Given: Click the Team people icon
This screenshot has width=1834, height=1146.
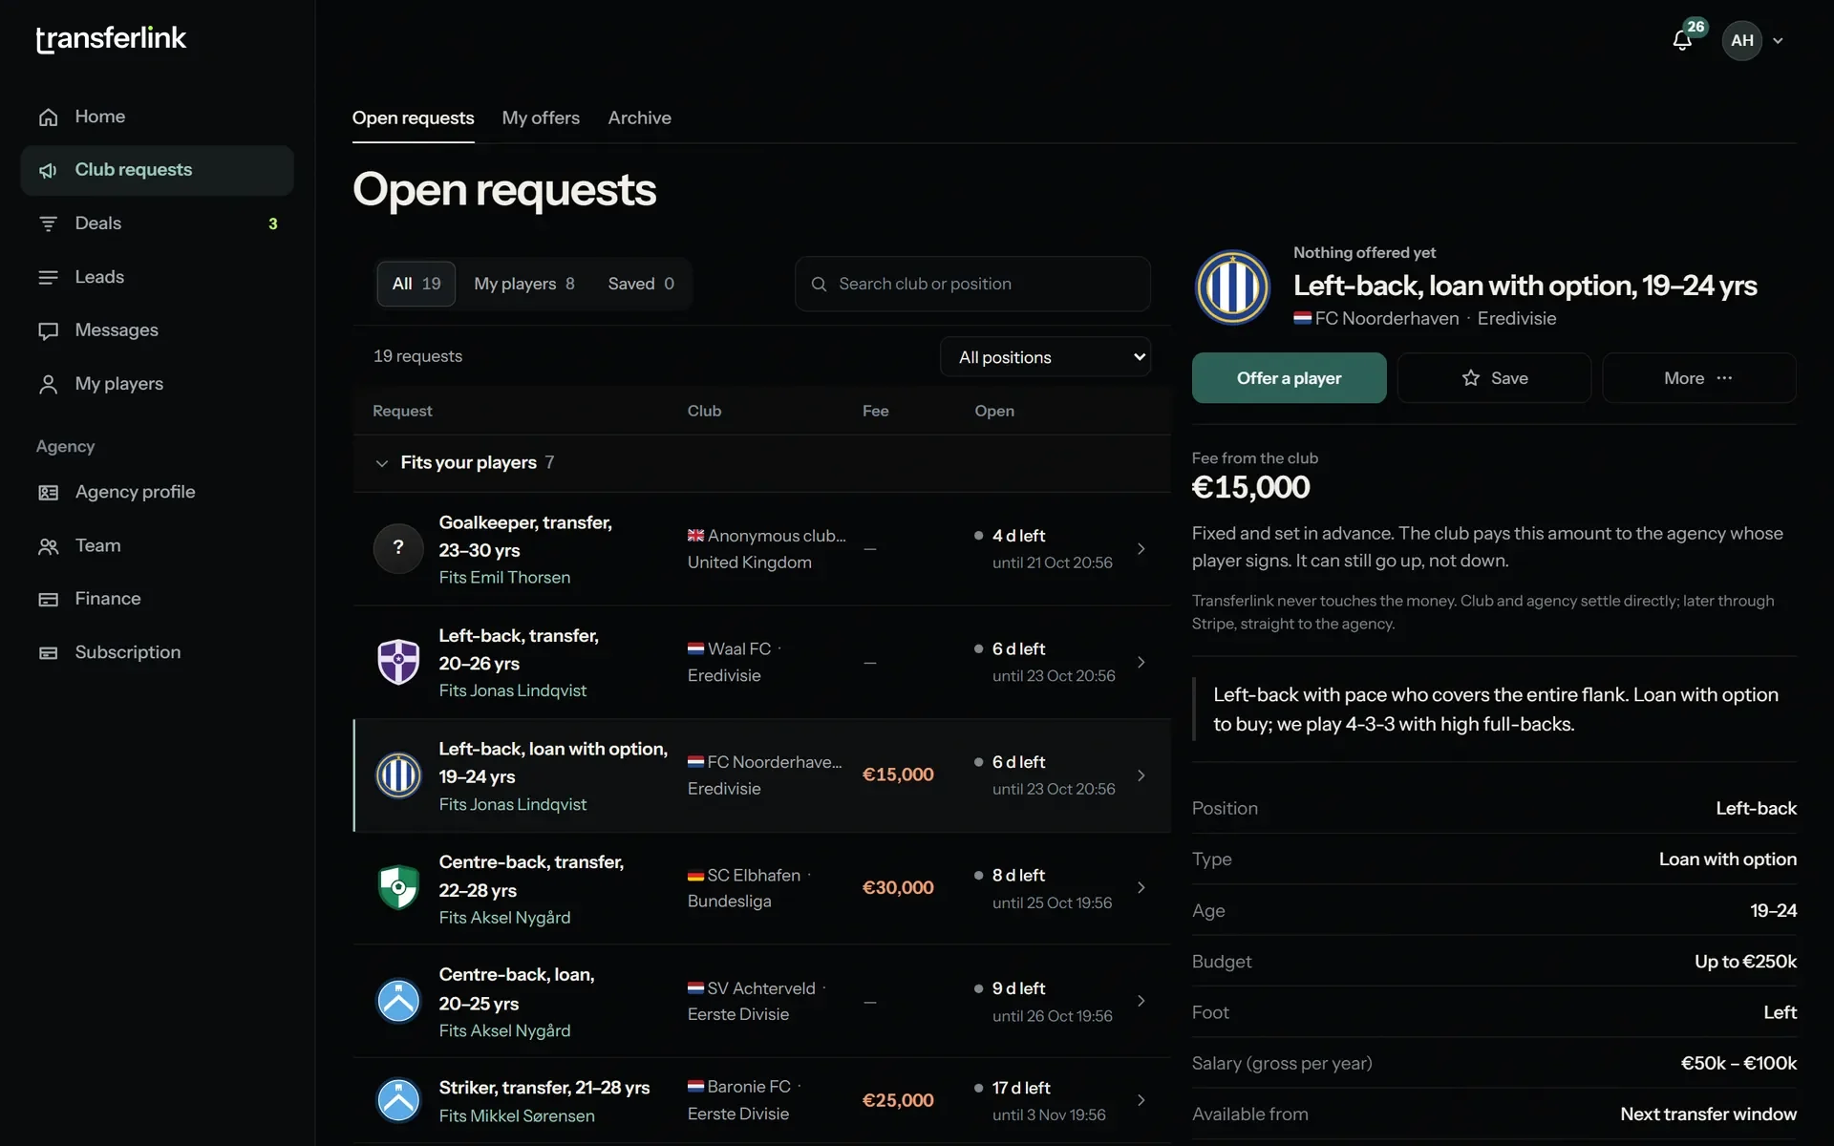Looking at the screenshot, I should [x=48, y=545].
